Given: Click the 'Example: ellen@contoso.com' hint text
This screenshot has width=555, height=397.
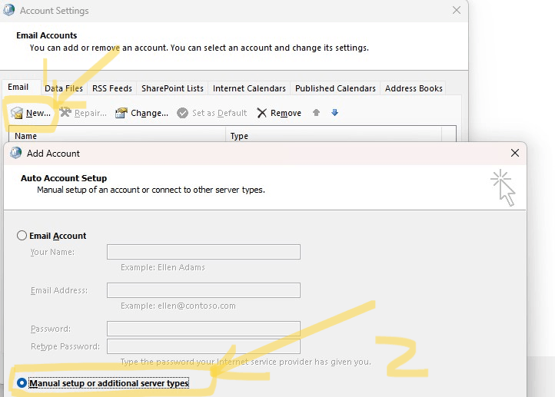Looking at the screenshot, I should pyautogui.click(x=178, y=306).
